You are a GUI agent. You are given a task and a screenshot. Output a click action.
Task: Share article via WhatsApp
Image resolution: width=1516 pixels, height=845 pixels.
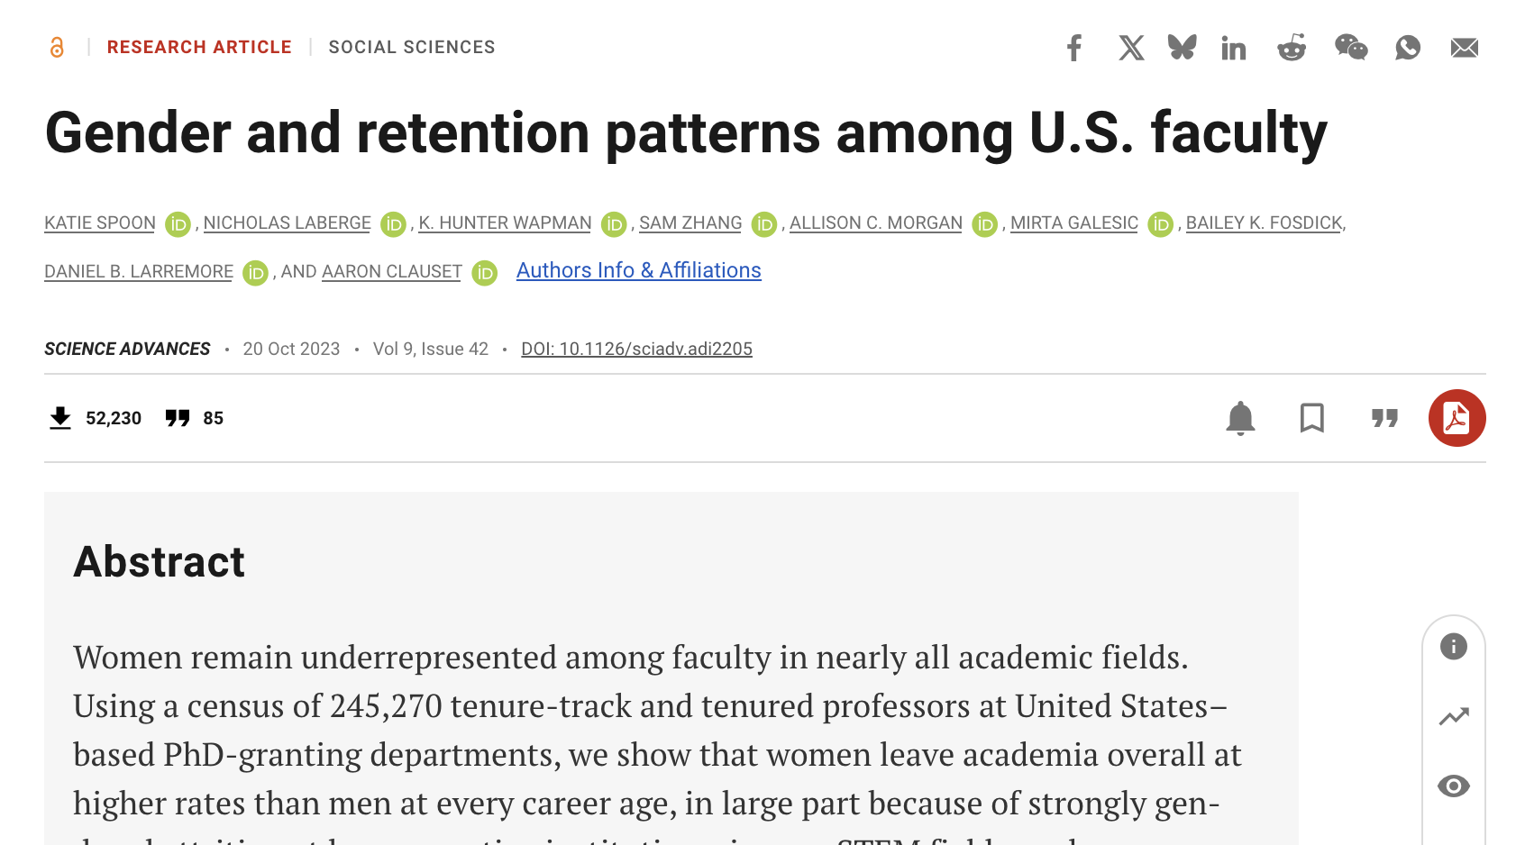(x=1407, y=48)
